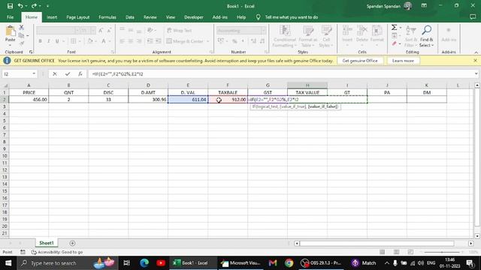Click Microsoft Visual taskbar button

pos(241,263)
